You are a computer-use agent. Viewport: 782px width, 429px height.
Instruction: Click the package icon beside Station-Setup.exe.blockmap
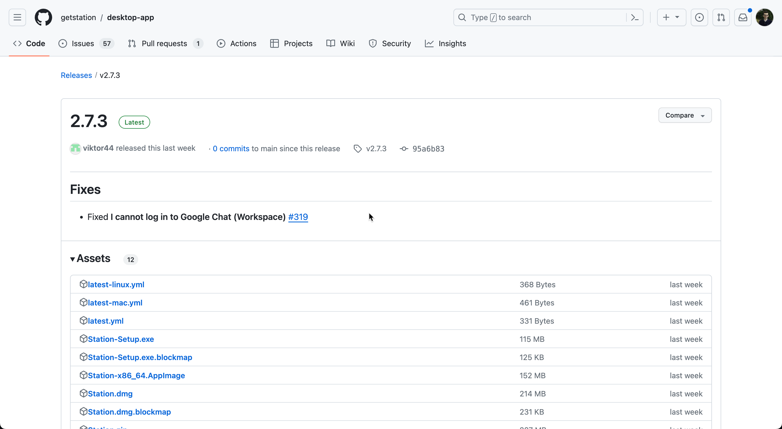pos(83,357)
